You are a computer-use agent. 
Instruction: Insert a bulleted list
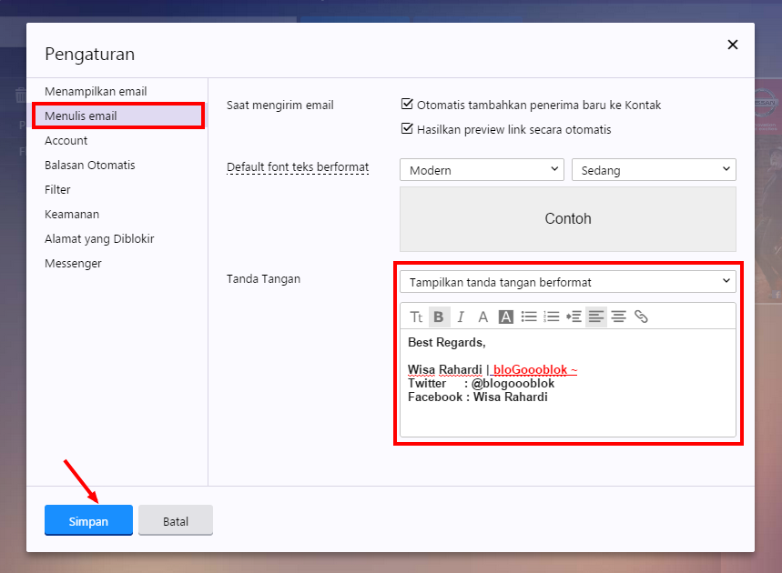pos(529,317)
